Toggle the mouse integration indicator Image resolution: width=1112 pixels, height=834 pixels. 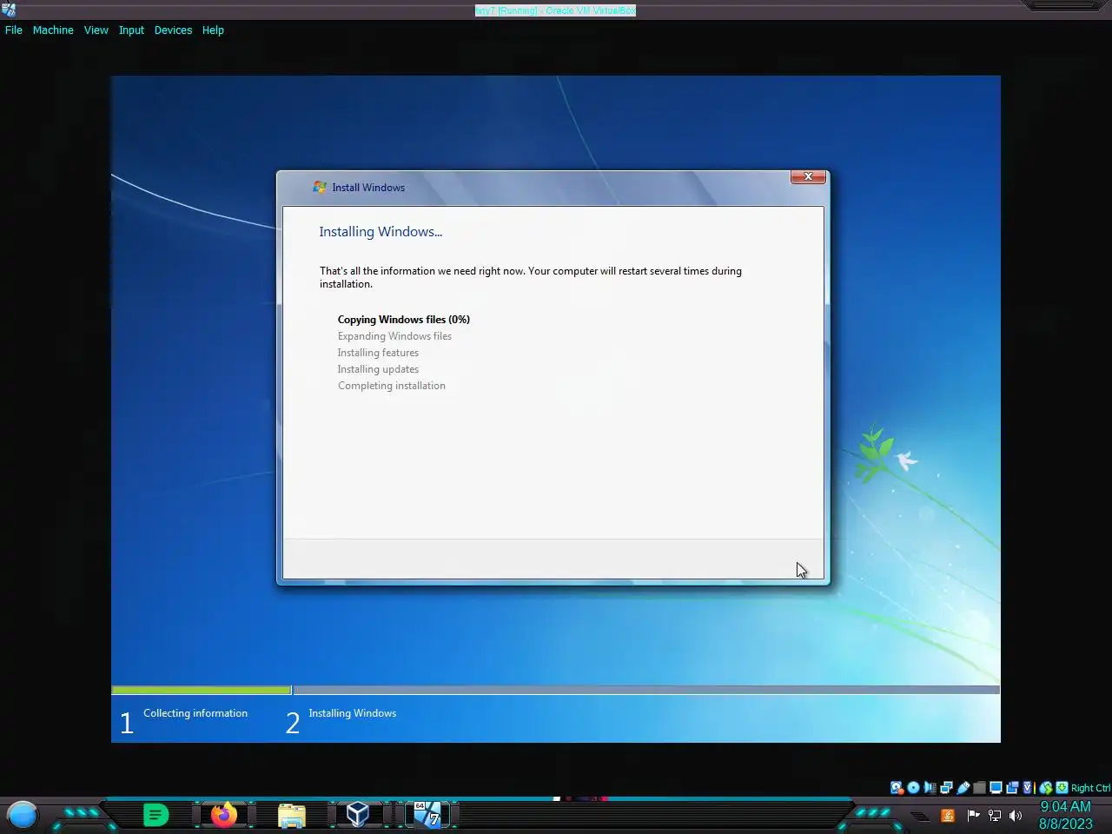(1046, 788)
